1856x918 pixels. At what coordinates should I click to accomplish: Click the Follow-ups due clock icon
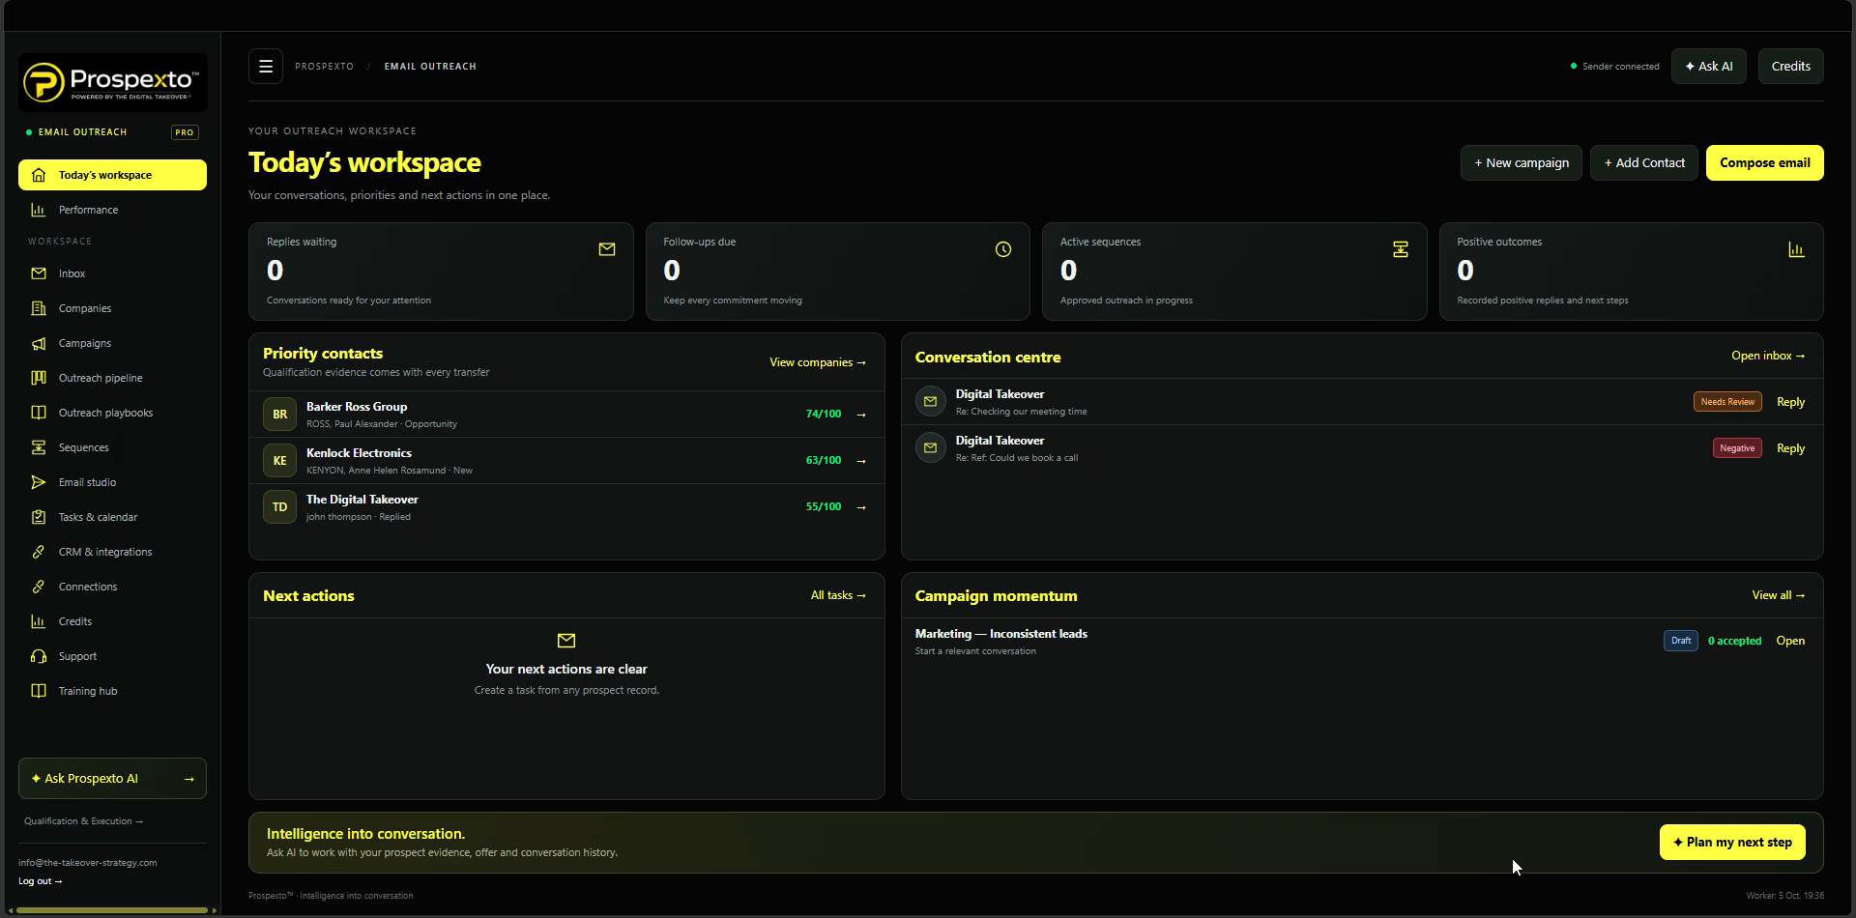[x=1003, y=249]
